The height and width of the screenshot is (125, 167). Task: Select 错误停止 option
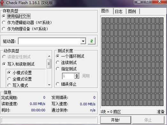[66, 84]
